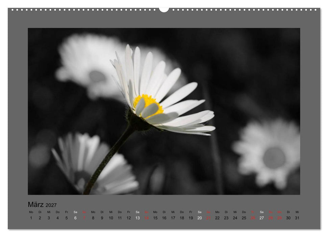Screen dimensions: 328x237
Task: Pick the red holiday date 26
Action: click(x=253, y=218)
